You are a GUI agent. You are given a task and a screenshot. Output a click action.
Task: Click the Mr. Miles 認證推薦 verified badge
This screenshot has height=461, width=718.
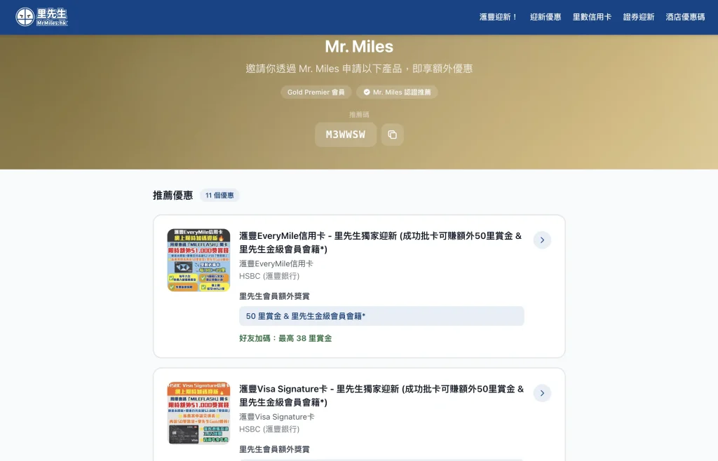tap(397, 92)
